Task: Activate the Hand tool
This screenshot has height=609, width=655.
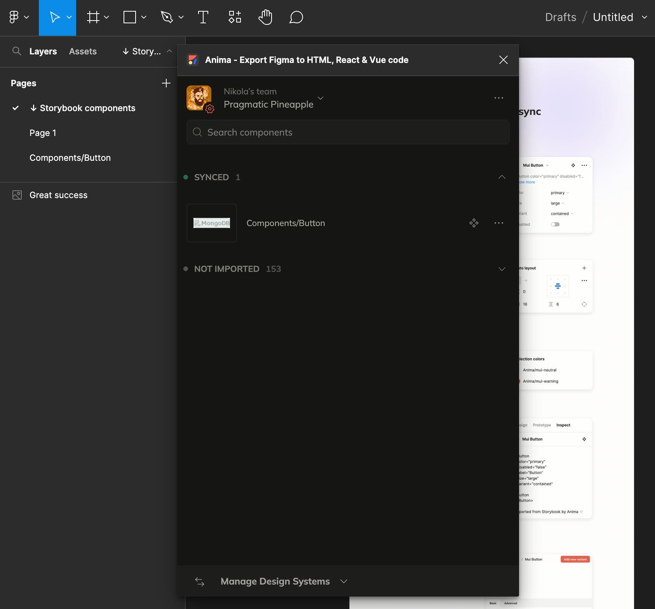Action: point(265,17)
